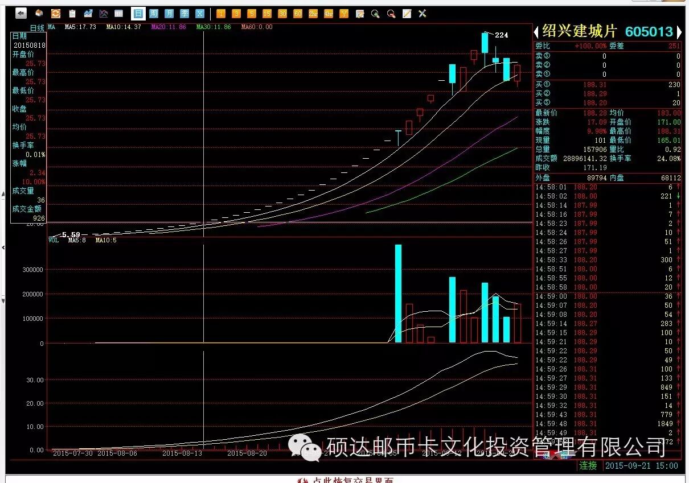Click the 换手率 24.08% value

click(x=669, y=158)
